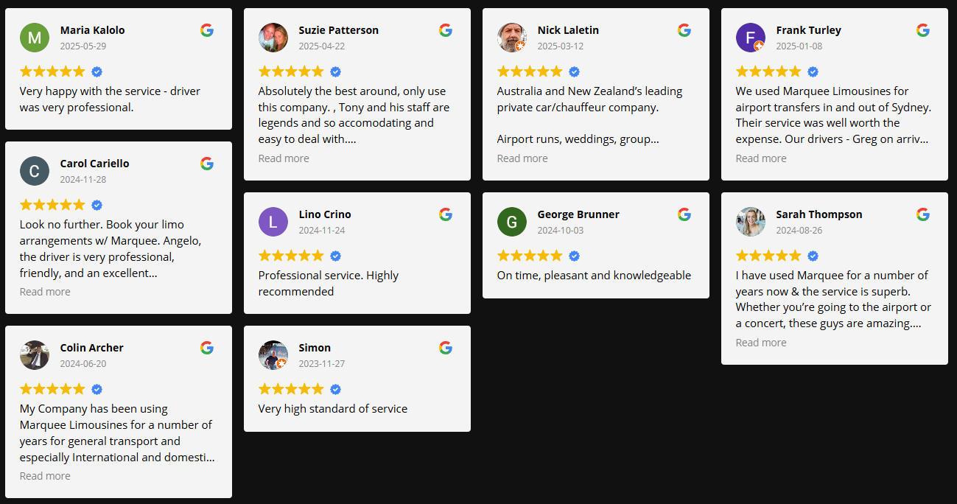Expand Sarah Thompson's review text
Image resolution: width=957 pixels, height=504 pixels.
click(x=761, y=342)
